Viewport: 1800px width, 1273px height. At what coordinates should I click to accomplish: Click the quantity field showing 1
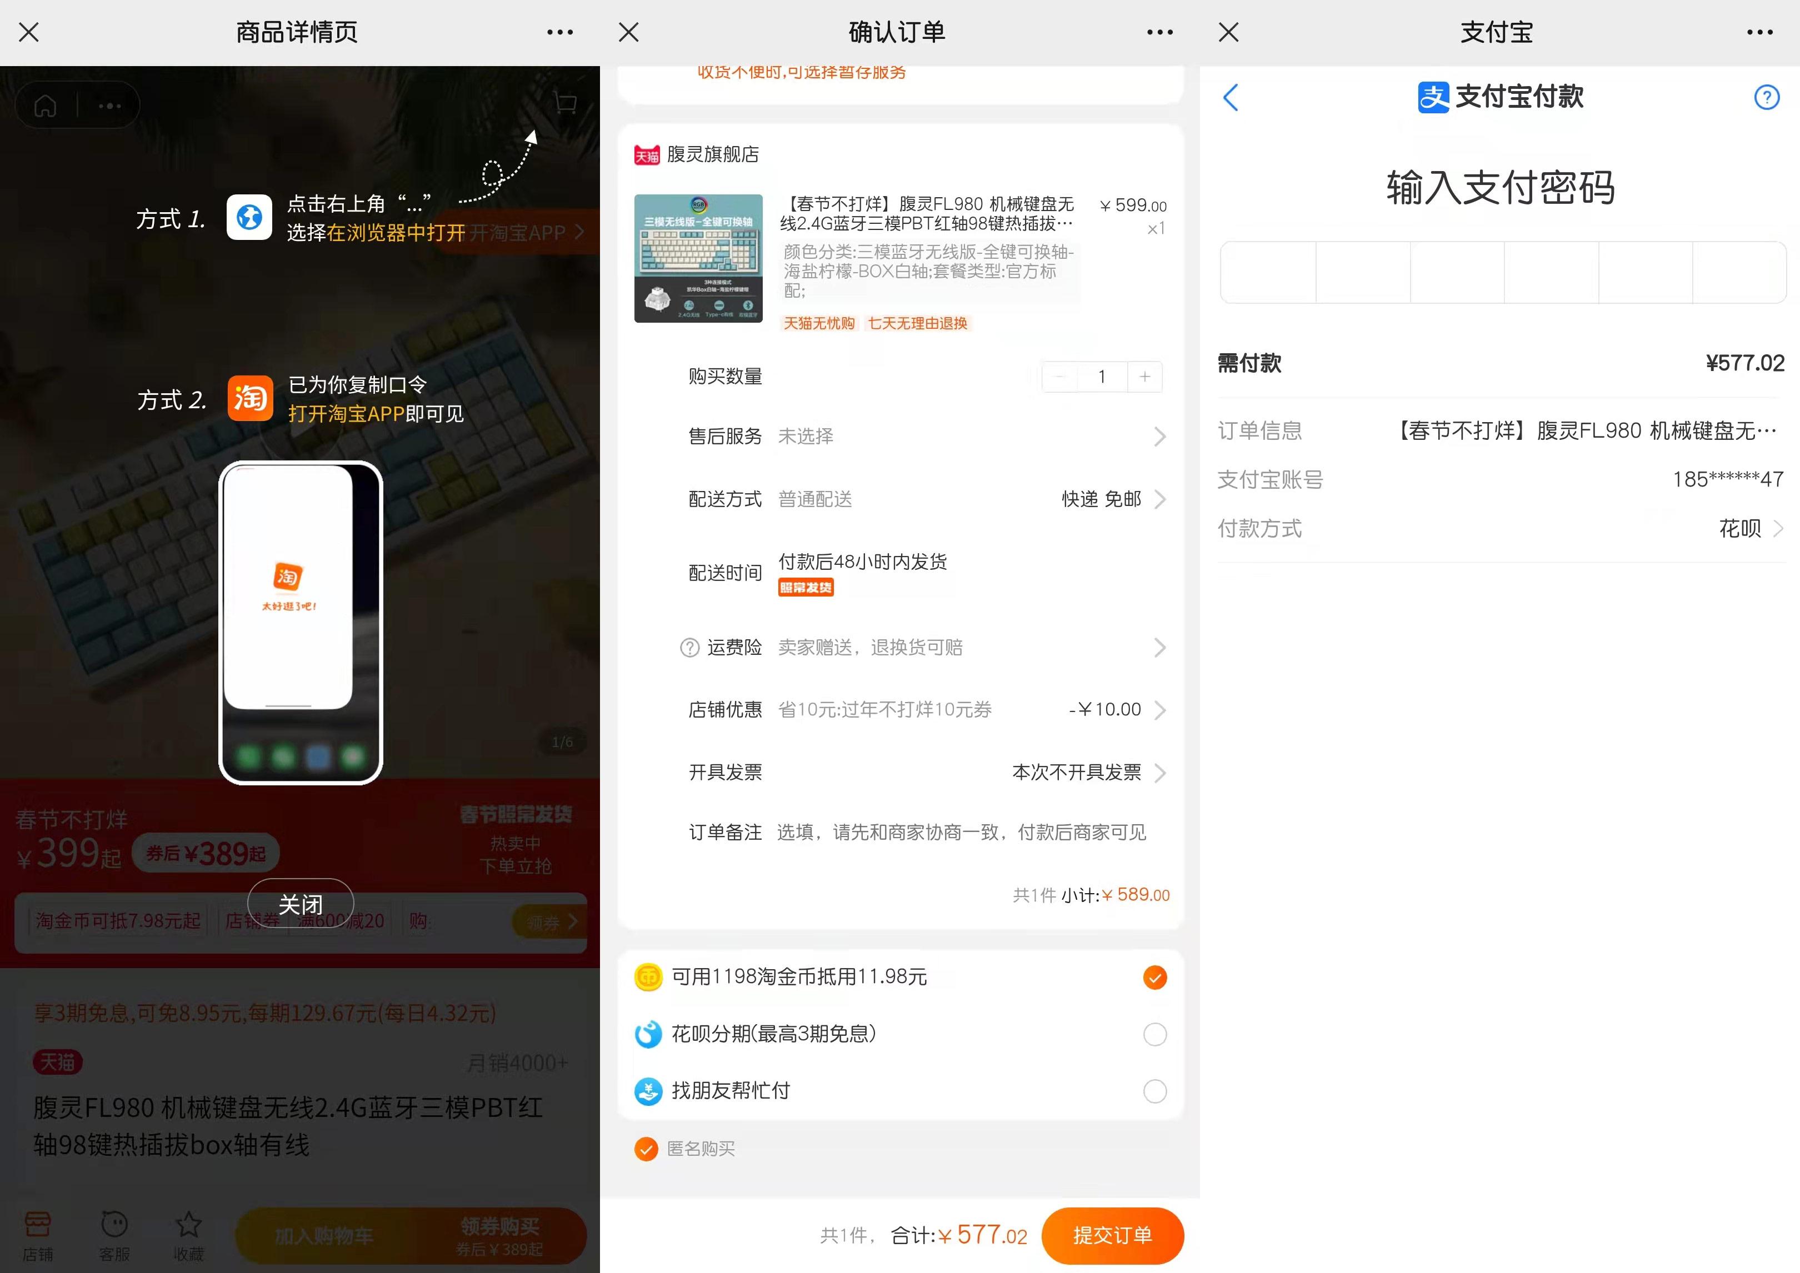(1102, 377)
